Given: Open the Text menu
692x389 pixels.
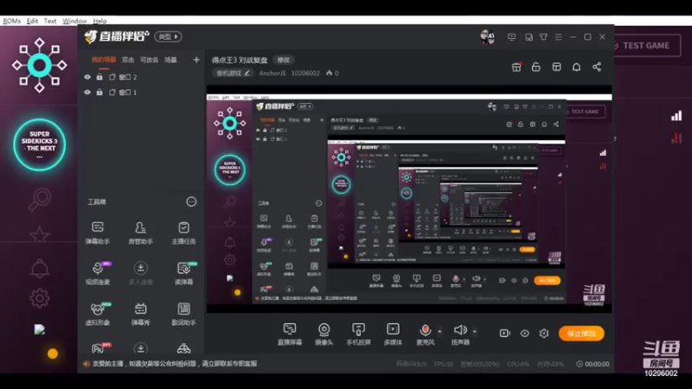Looking at the screenshot, I should pyautogui.click(x=50, y=21).
